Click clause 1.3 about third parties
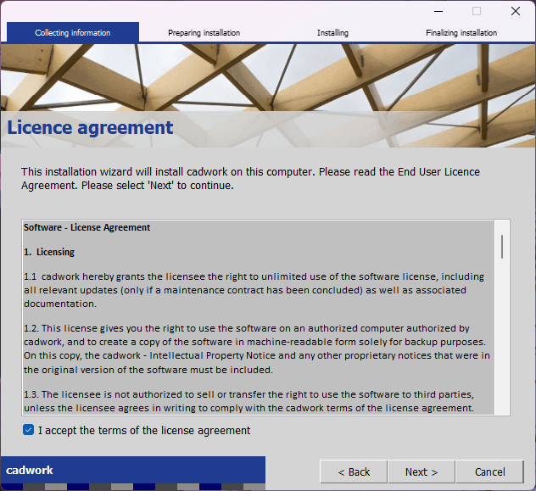 tap(248, 401)
